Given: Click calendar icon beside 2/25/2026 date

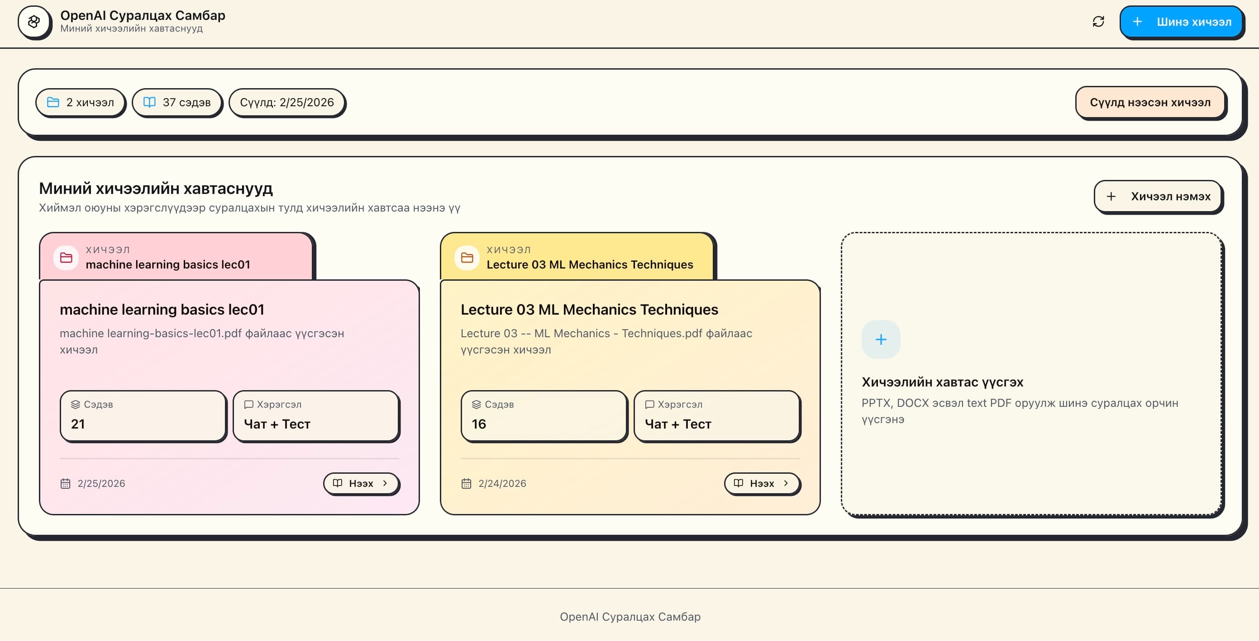Looking at the screenshot, I should point(65,484).
